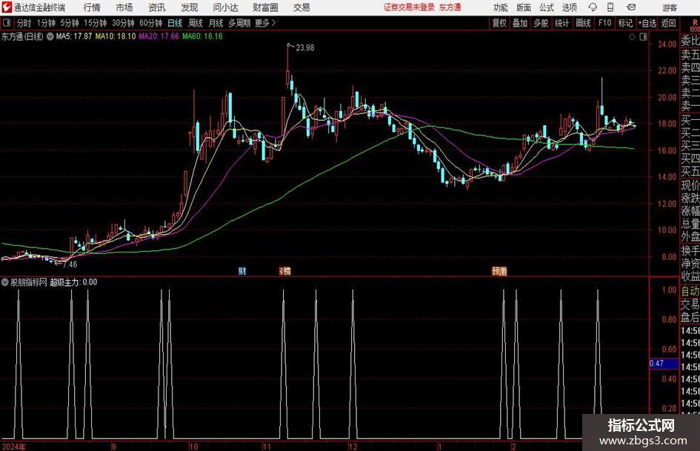This screenshot has width=700, height=451.
Task: Expand the indicator dropdown next to 东方通(日线)
Action: [50, 36]
